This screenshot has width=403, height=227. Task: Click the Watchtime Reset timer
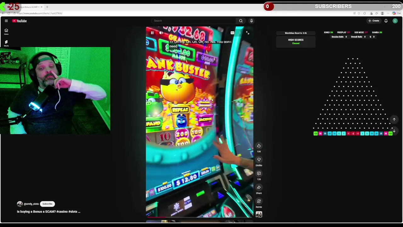[296, 33]
